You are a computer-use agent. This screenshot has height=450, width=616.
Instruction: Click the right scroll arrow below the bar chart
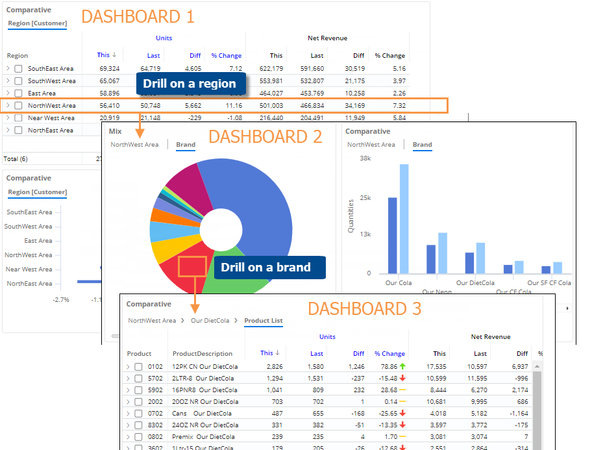click(569, 308)
